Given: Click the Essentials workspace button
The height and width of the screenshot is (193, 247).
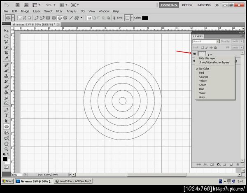Looking at the screenshot, I should tap(169, 5).
